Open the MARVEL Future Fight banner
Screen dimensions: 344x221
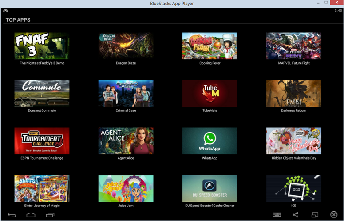294,46
